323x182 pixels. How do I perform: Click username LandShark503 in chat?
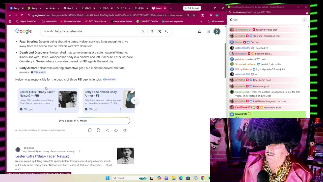(x=243, y=107)
